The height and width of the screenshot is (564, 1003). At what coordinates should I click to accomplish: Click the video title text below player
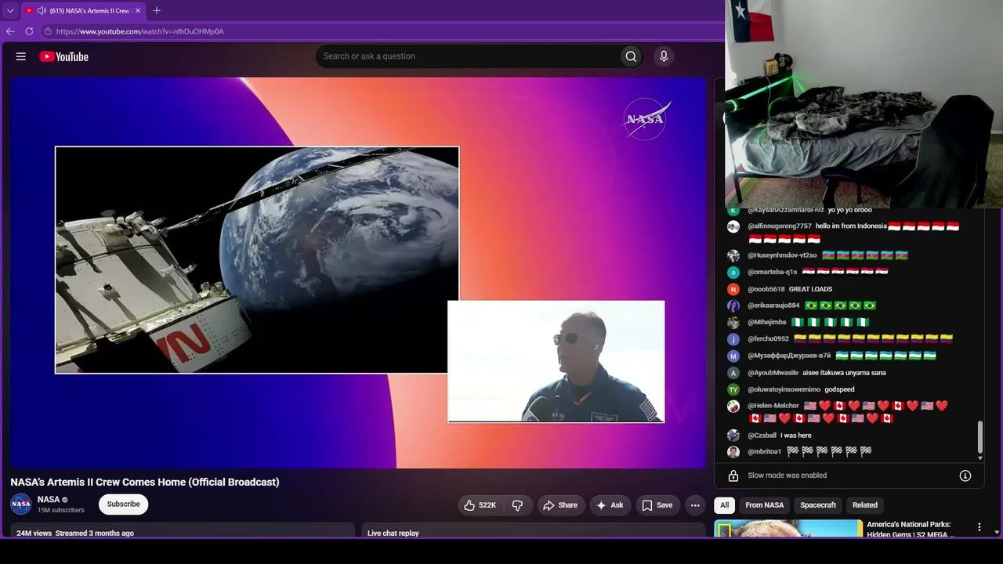pyautogui.click(x=145, y=482)
